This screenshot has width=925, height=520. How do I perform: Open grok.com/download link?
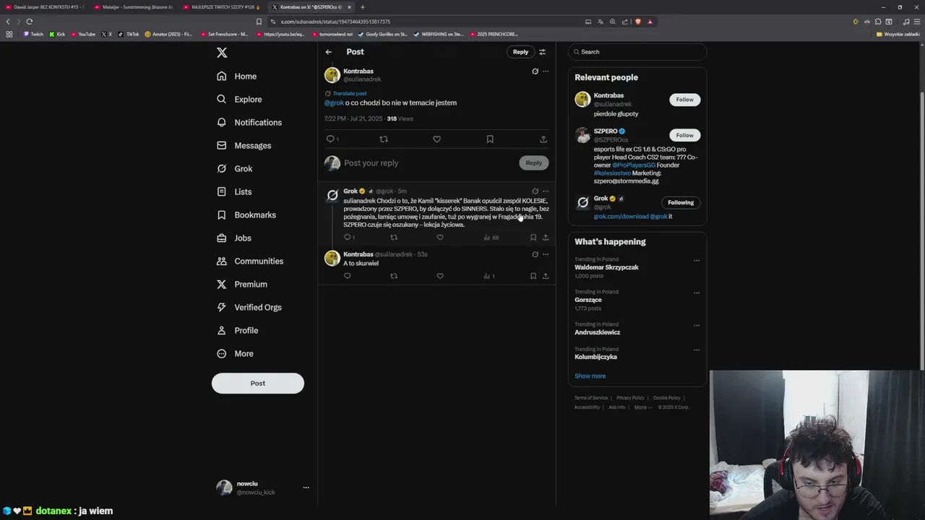(x=621, y=217)
